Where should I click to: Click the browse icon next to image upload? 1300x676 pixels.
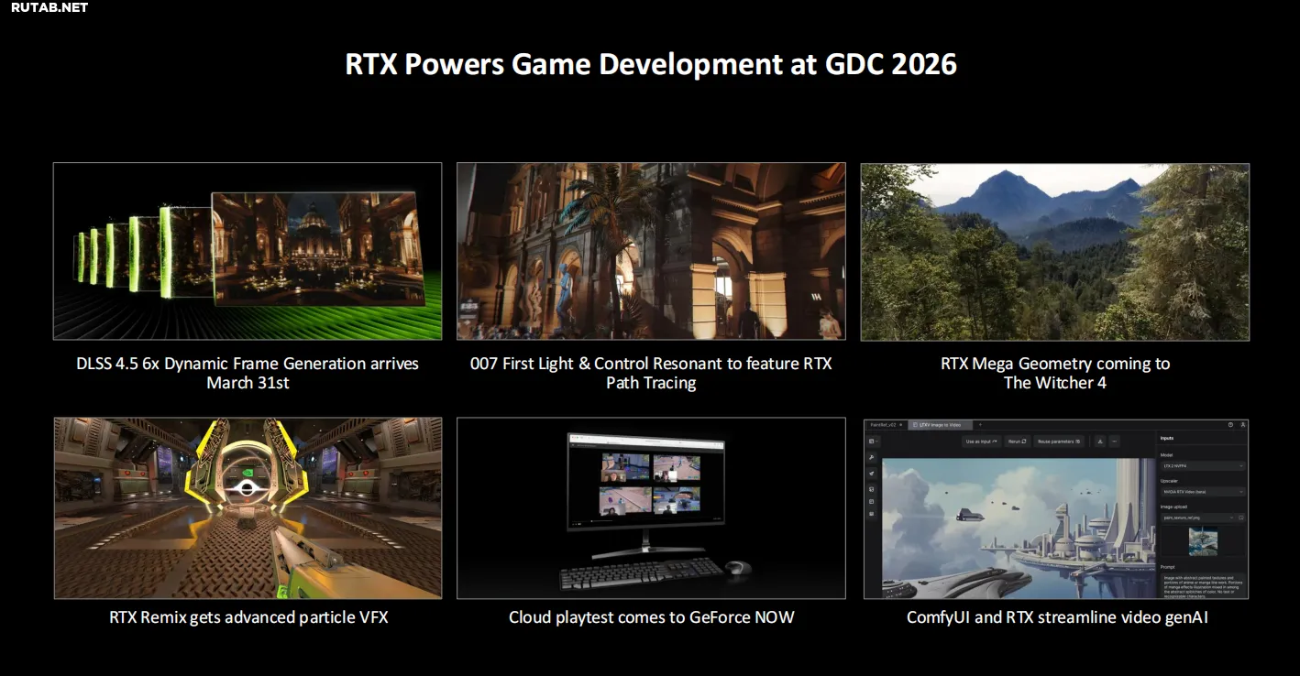coord(1241,518)
